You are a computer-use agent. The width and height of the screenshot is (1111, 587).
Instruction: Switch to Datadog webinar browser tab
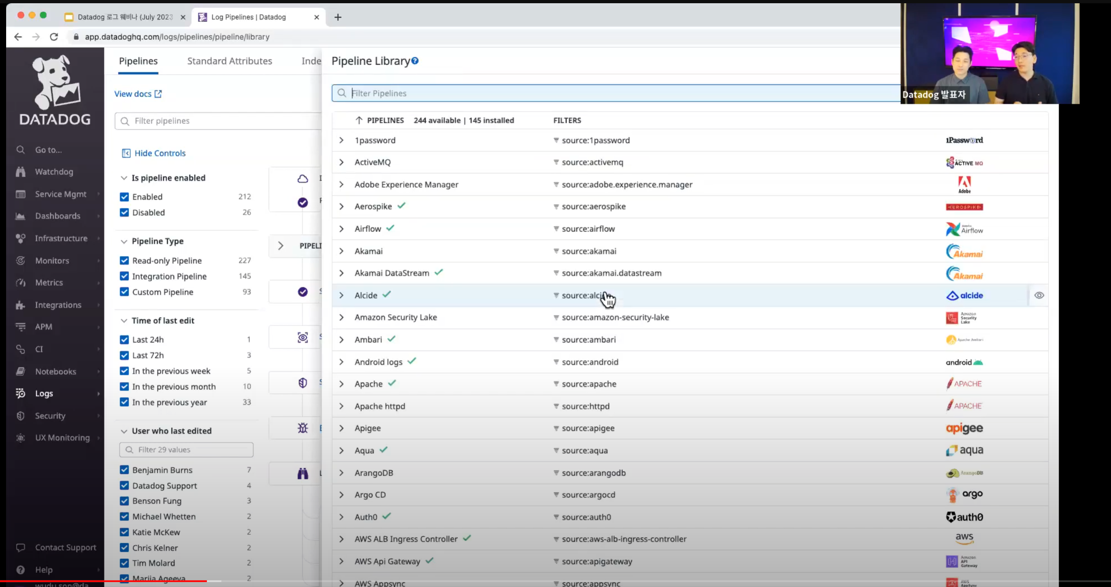[x=125, y=17]
